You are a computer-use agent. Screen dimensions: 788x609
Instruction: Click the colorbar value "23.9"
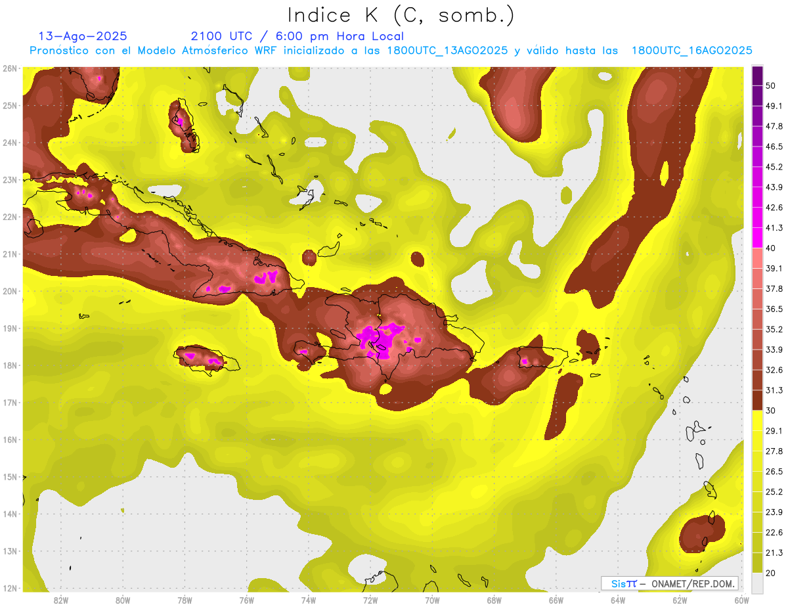pyautogui.click(x=774, y=512)
